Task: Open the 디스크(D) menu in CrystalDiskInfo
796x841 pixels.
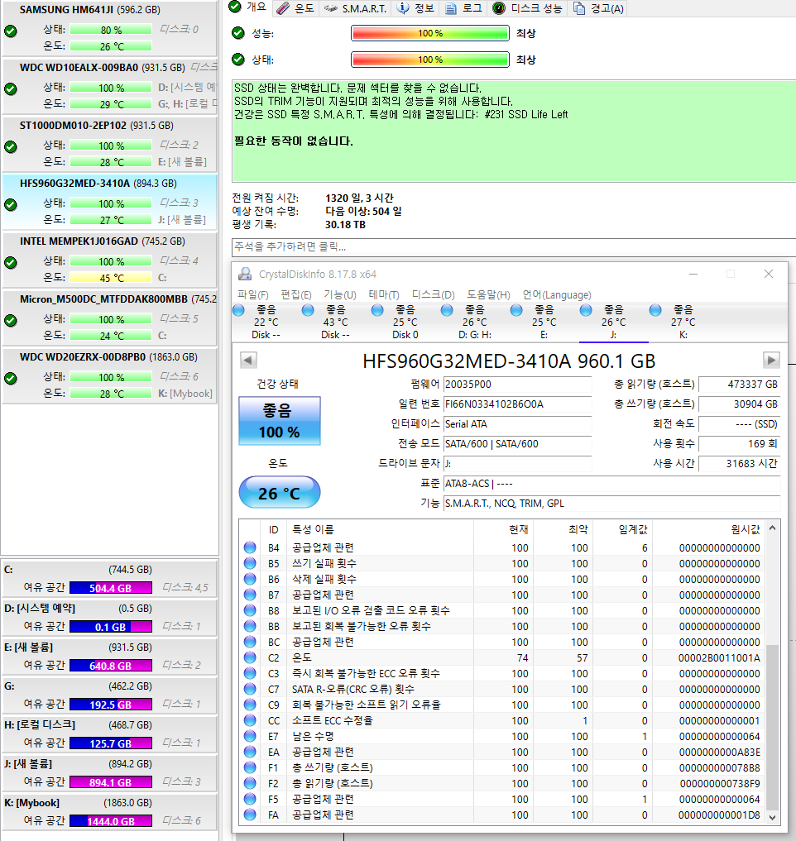Action: [x=433, y=295]
